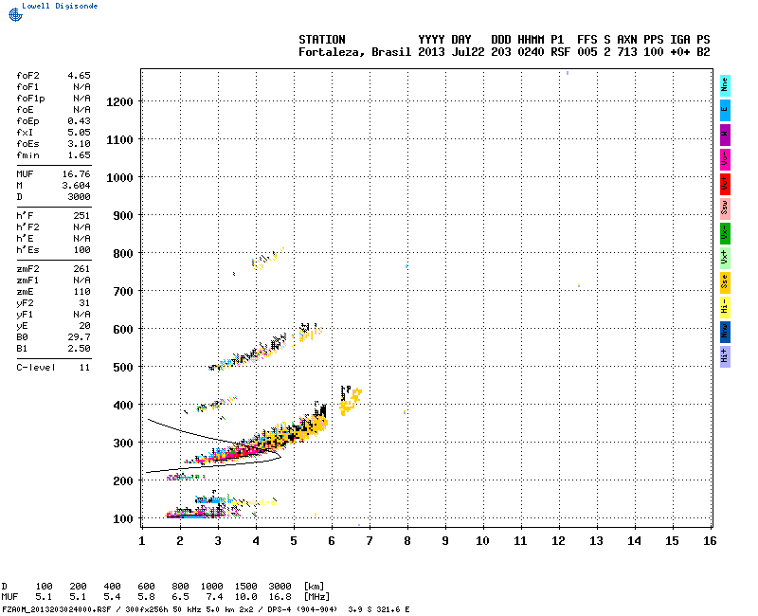This screenshot has width=758, height=616.
Task: Select the purple W legend swatch
Action: pos(725,135)
